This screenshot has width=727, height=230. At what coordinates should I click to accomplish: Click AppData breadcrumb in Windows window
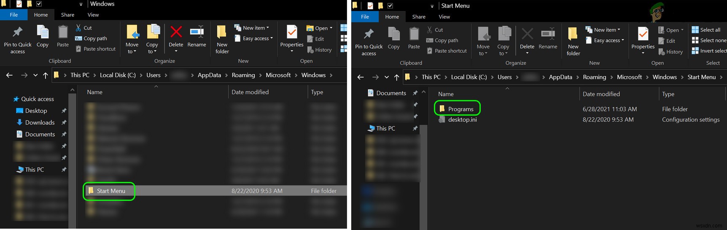coord(209,75)
